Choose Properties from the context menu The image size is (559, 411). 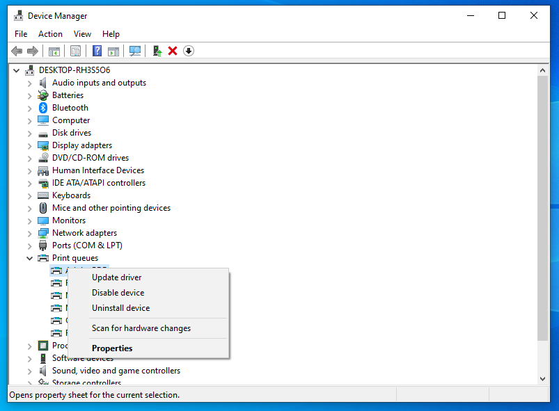point(148,348)
